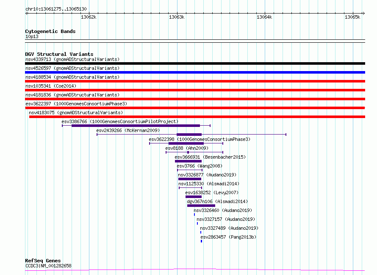Open variant nsv4188534 label

point(72,77)
